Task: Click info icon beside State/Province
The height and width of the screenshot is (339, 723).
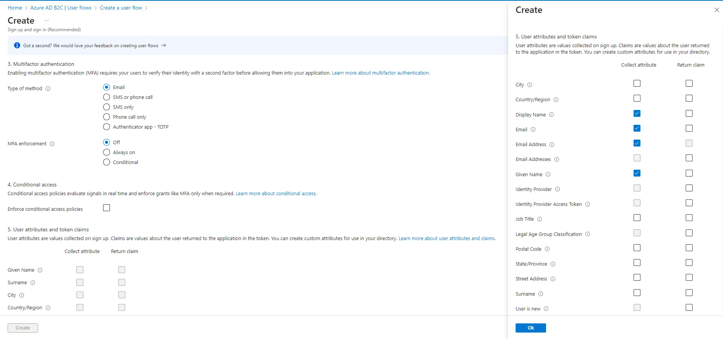Action: pos(553,264)
